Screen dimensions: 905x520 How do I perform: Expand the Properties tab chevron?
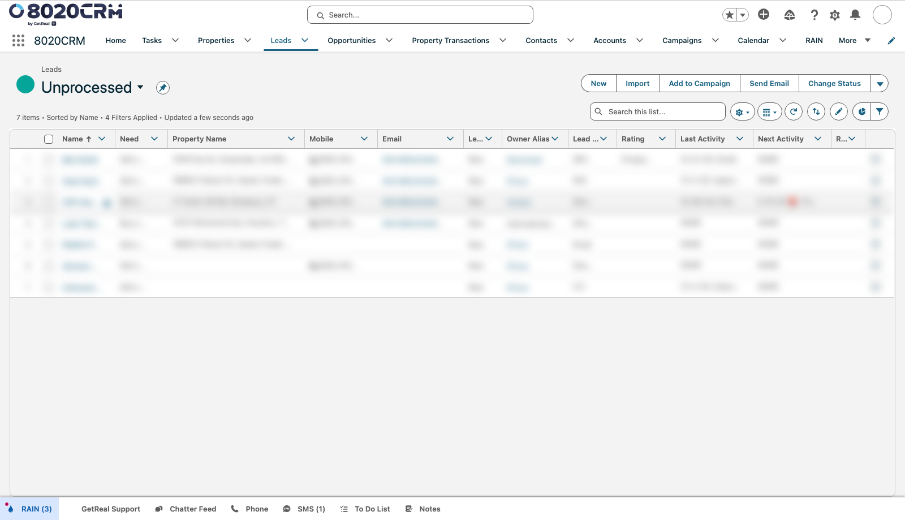[x=248, y=40]
